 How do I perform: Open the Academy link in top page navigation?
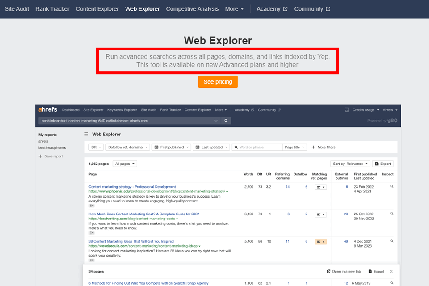pos(272,9)
